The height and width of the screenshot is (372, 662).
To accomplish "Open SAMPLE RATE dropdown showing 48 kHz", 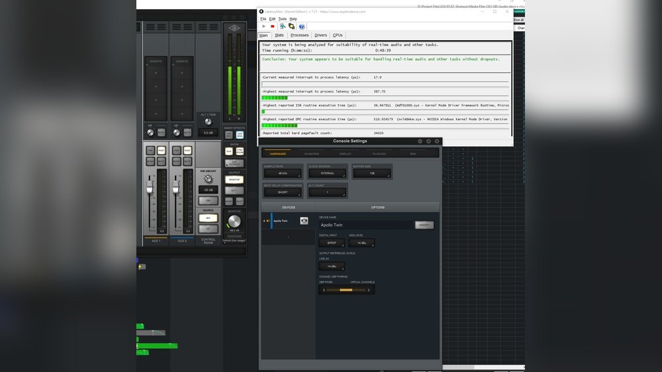I will click(283, 173).
